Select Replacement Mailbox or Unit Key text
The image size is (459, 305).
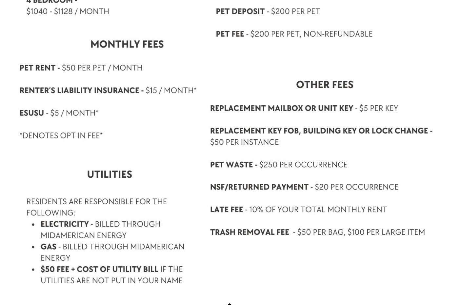click(x=281, y=109)
